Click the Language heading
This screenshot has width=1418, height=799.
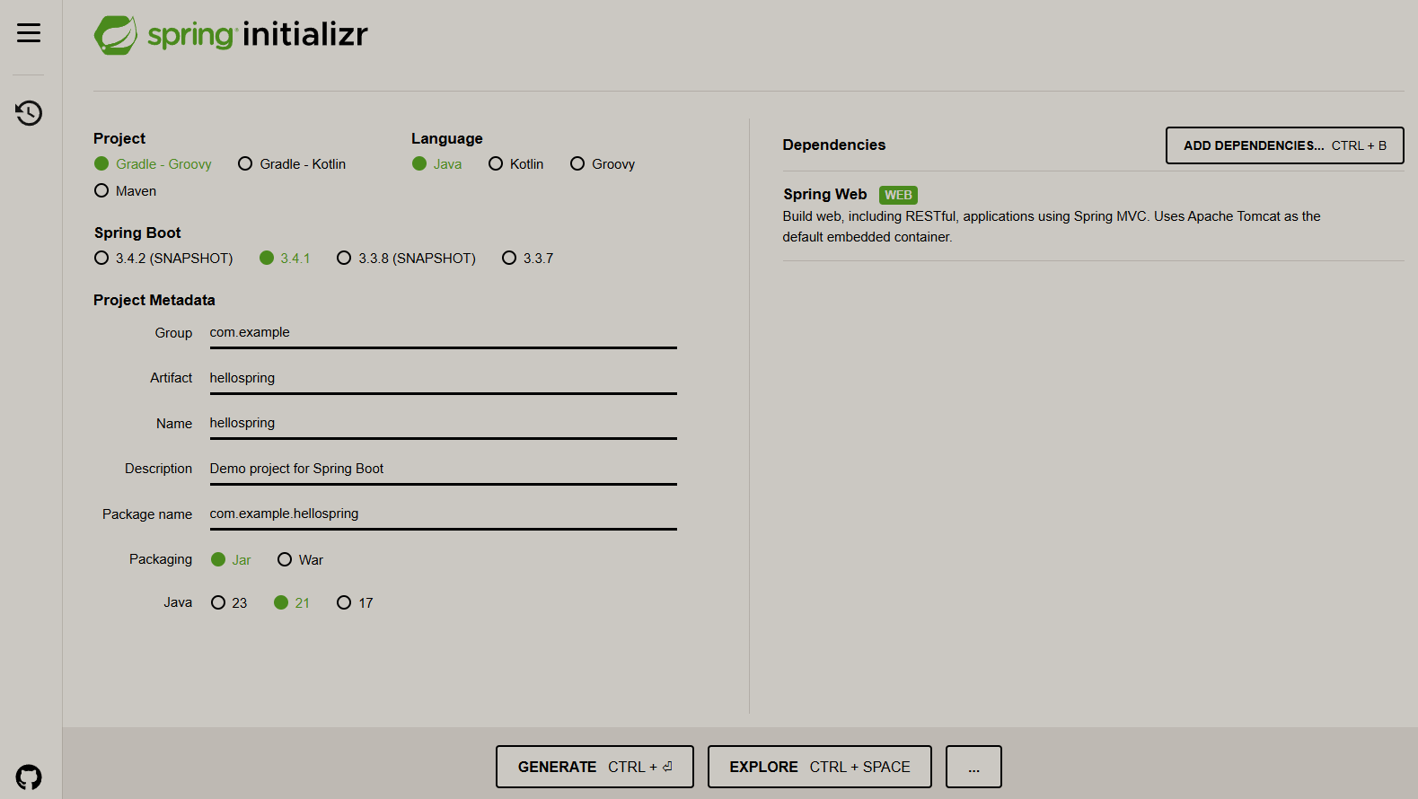coord(447,139)
